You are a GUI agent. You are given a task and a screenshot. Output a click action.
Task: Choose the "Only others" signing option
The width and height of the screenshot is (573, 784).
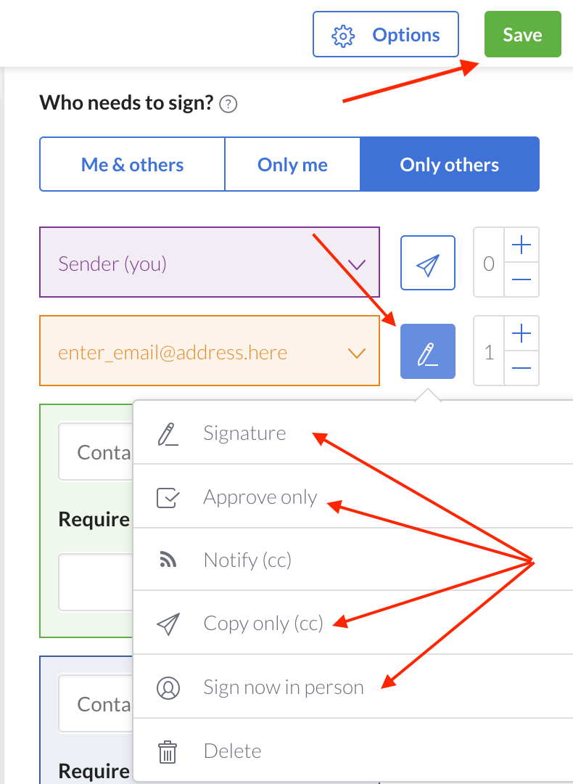pos(450,165)
